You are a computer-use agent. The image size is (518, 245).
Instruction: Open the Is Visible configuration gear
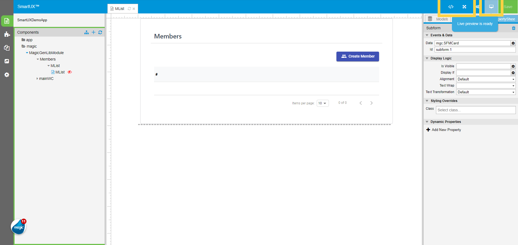pos(513,66)
